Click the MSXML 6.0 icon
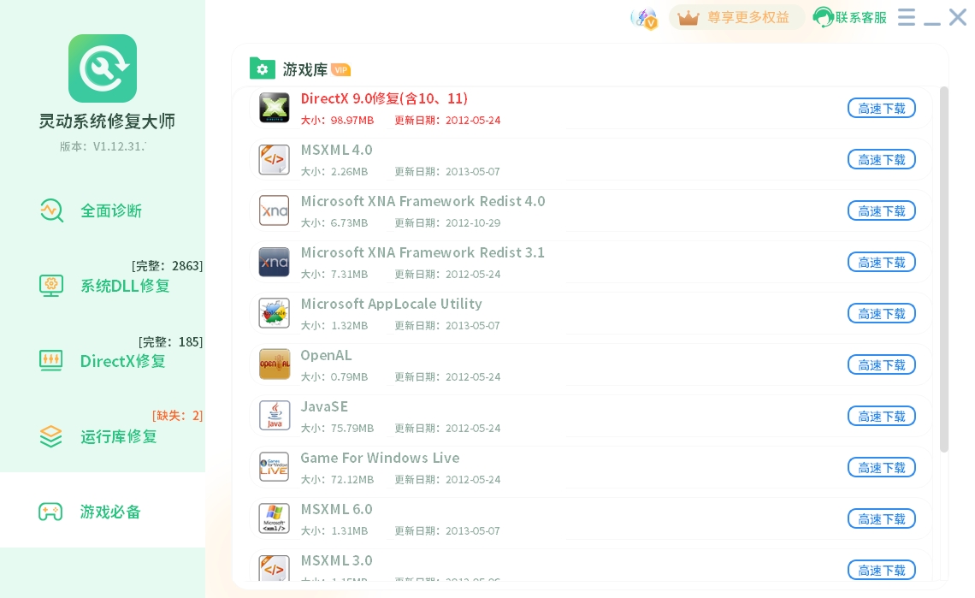Image resolution: width=975 pixels, height=598 pixels. pos(275,519)
